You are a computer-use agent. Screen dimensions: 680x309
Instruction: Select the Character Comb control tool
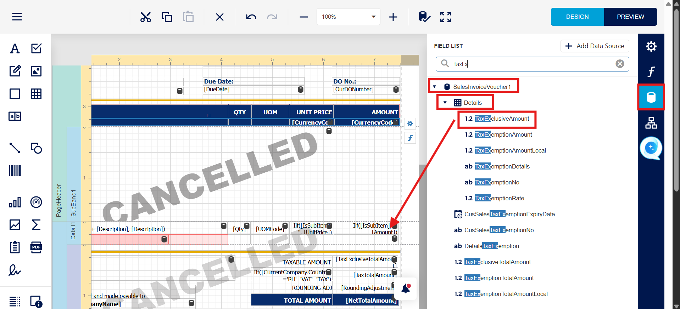click(x=15, y=116)
